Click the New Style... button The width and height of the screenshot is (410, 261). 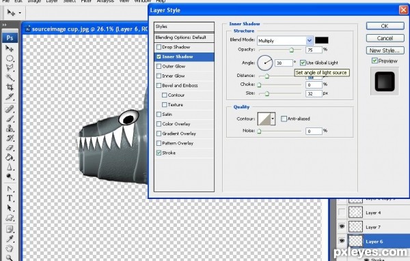(x=385, y=50)
